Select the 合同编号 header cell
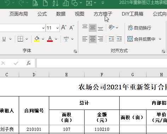The height and width of the screenshot is (134, 167). pyautogui.click(x=34, y=111)
